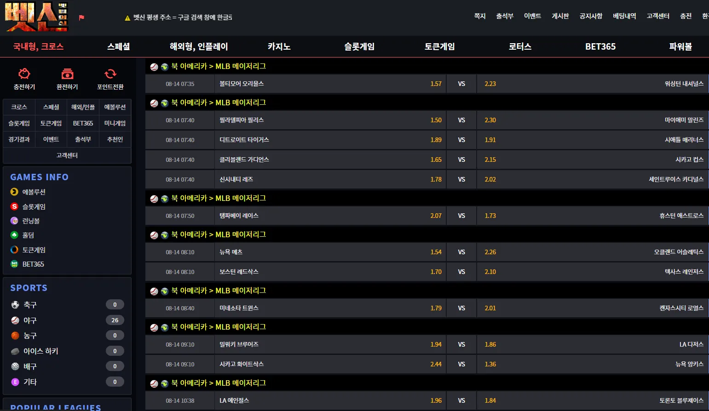Click the BET365 green icon under Games Info

tap(14, 264)
